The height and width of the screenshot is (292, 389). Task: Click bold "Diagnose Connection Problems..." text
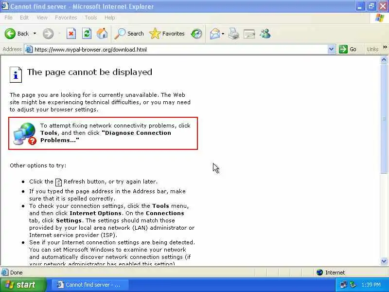click(106, 137)
